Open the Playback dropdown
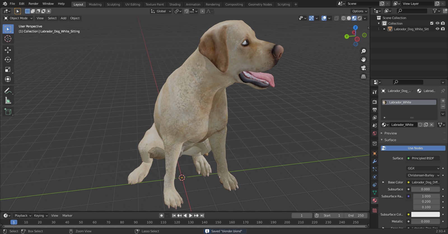Screen dimensions: 448x234 point(23,216)
